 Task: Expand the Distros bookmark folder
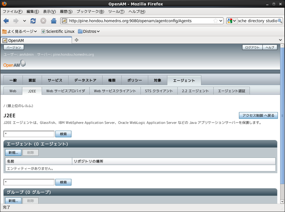(89, 31)
